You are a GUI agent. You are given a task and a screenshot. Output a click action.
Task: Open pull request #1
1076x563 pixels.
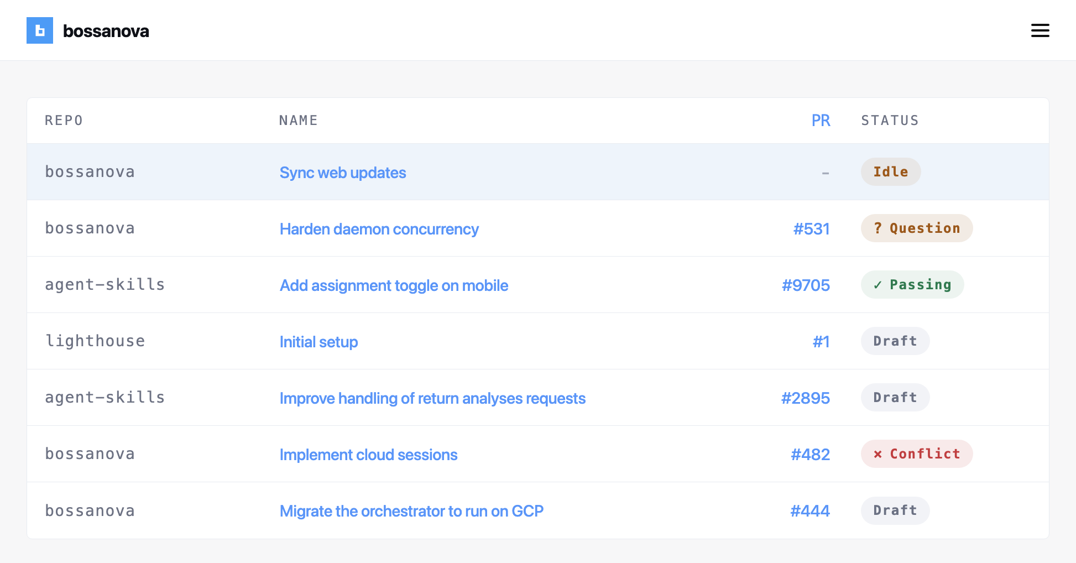tap(821, 342)
